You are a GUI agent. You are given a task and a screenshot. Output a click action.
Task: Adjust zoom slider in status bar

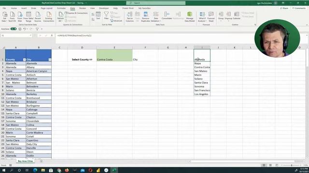point(292,165)
